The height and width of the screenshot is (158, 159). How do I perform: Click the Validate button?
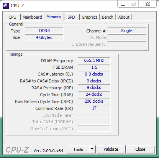coord(111,149)
